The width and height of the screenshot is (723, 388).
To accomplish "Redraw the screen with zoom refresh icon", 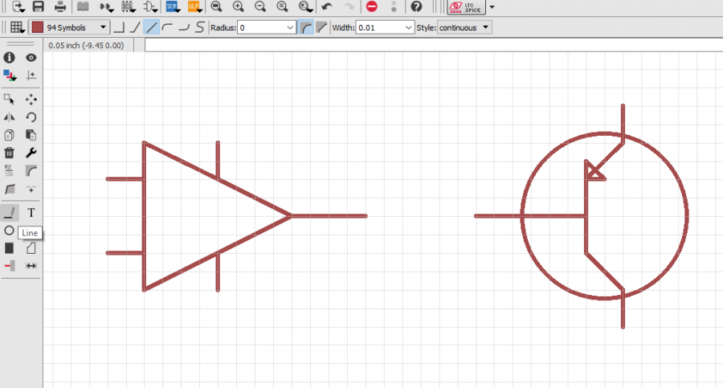I will [x=282, y=6].
